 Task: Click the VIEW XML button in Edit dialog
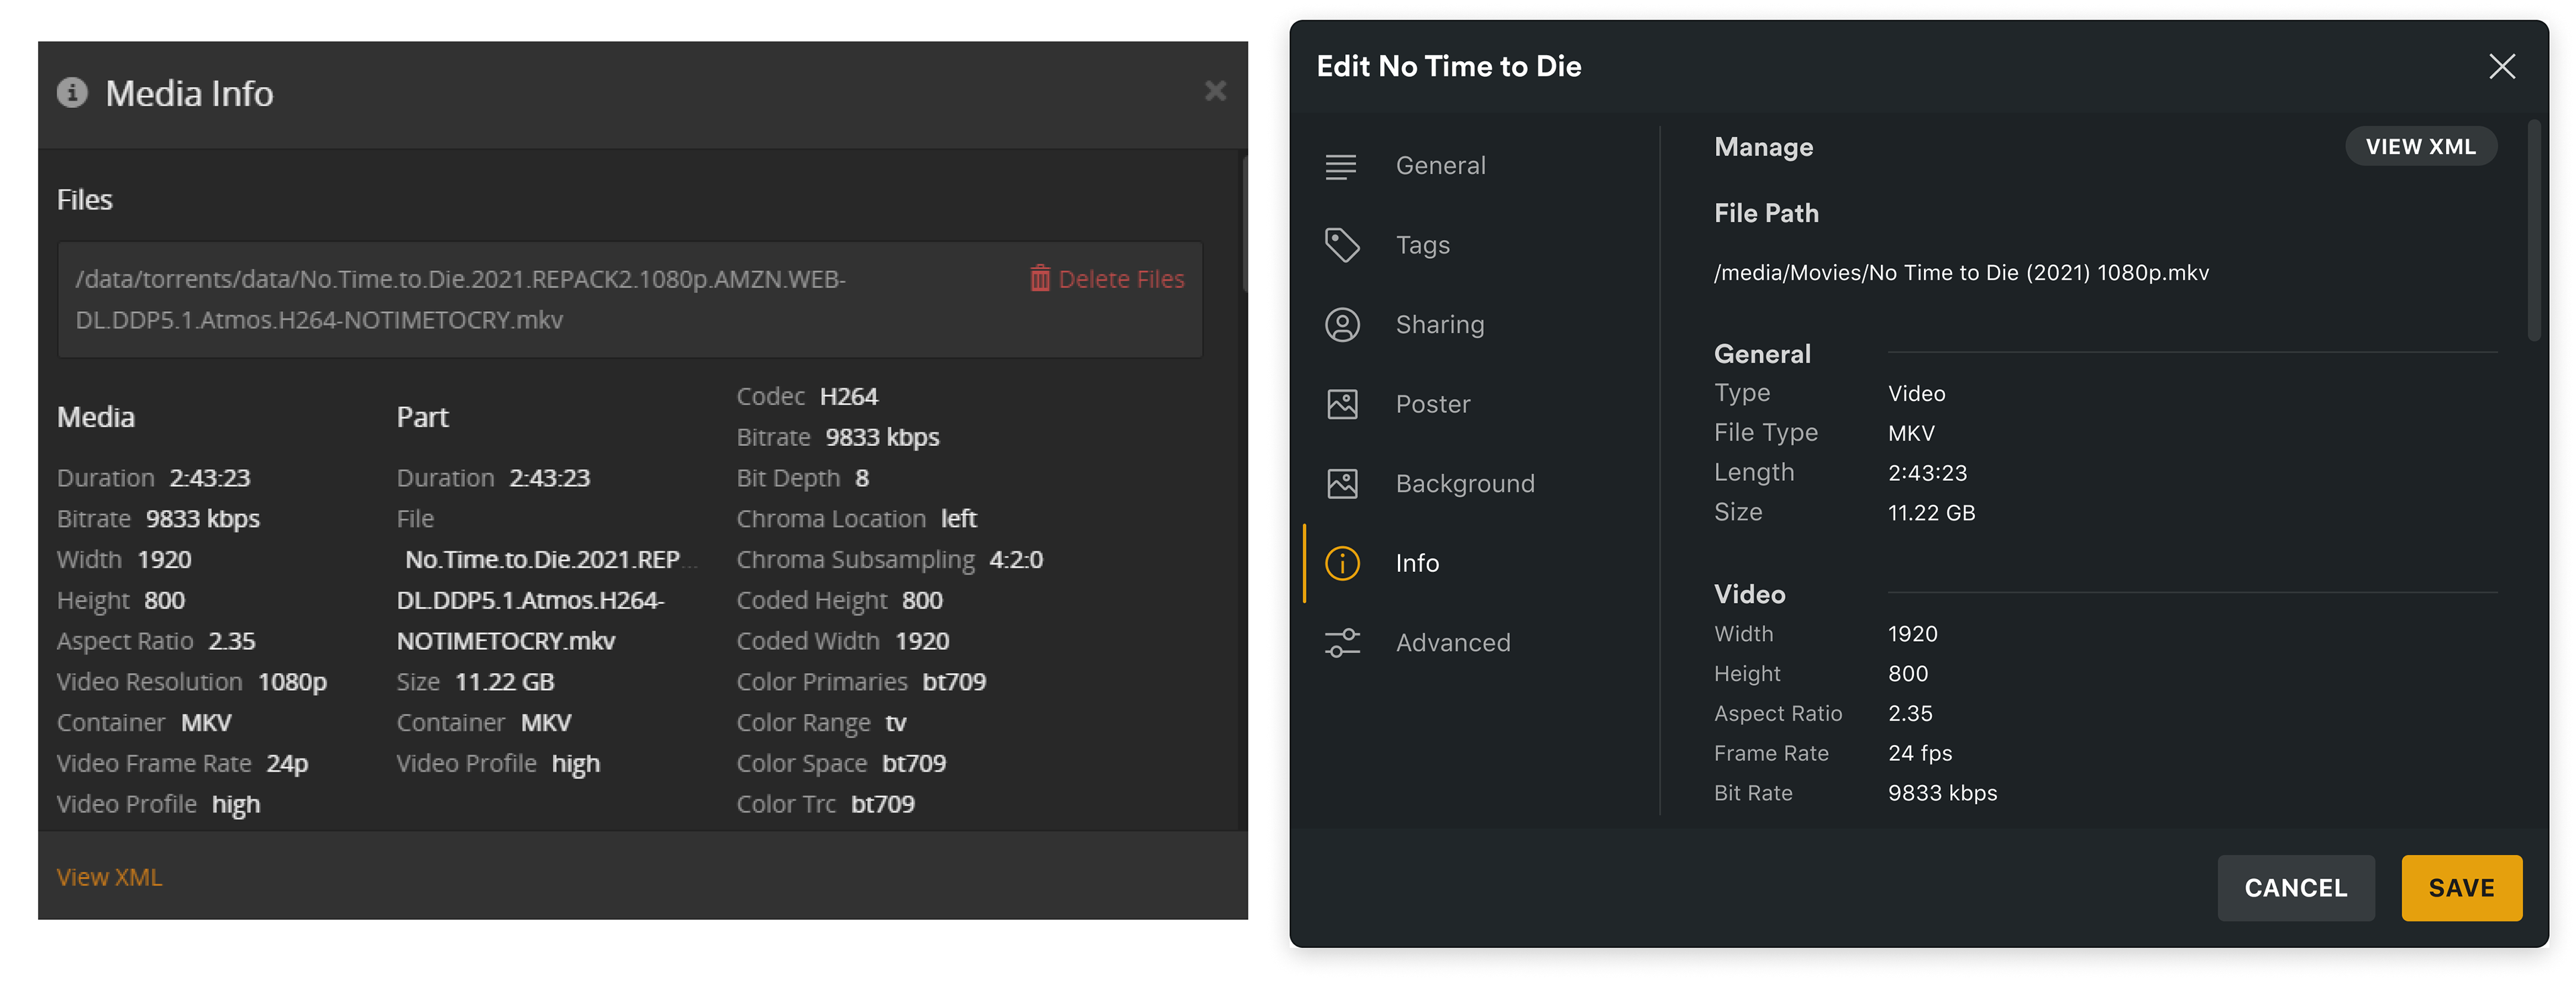pos(2420,146)
